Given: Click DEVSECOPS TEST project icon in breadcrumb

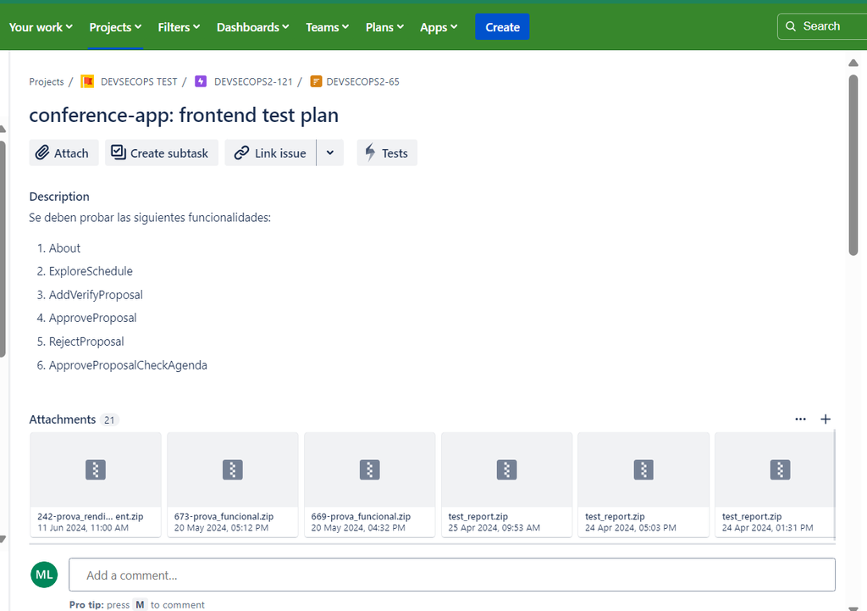Looking at the screenshot, I should click(x=87, y=82).
